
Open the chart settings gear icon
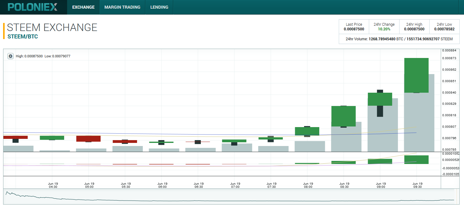click(11, 56)
